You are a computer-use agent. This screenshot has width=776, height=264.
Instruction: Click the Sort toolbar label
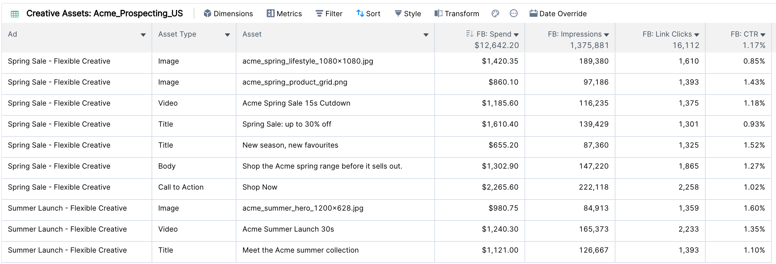click(373, 14)
